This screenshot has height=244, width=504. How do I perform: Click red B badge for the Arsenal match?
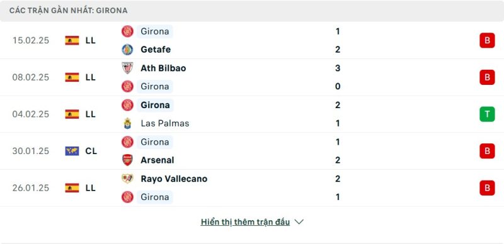pos(487,151)
